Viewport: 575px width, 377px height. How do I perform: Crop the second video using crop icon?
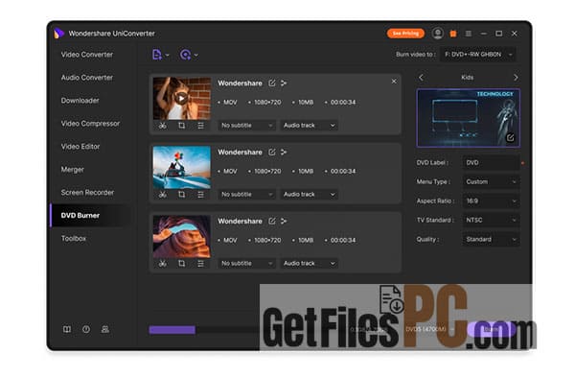tap(181, 195)
